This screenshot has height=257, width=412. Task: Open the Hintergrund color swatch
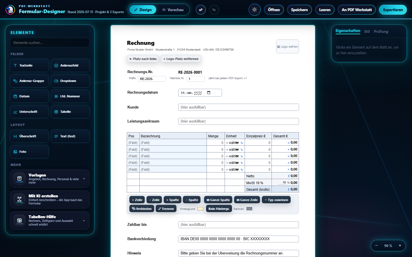coord(200,209)
